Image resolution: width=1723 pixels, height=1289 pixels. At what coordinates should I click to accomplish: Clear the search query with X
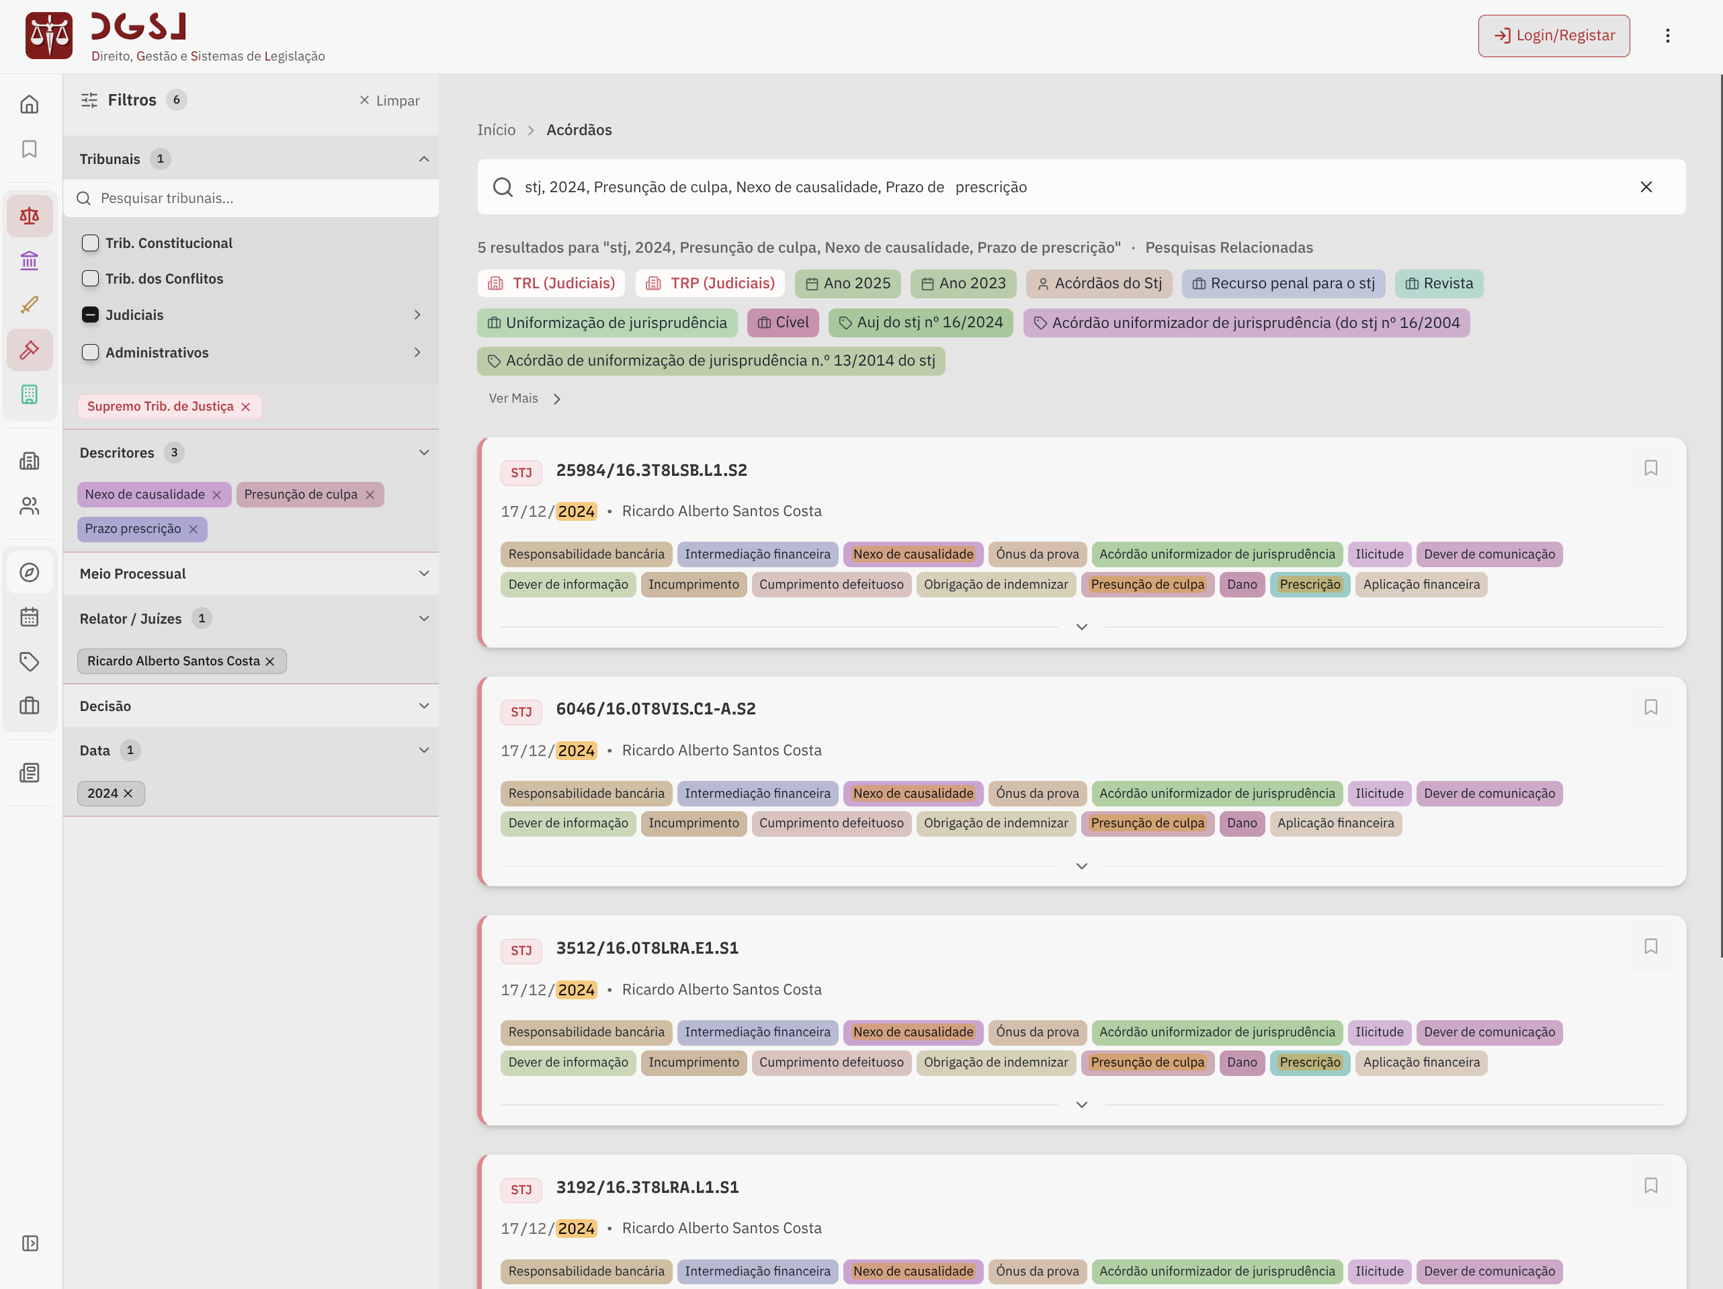coord(1646,187)
